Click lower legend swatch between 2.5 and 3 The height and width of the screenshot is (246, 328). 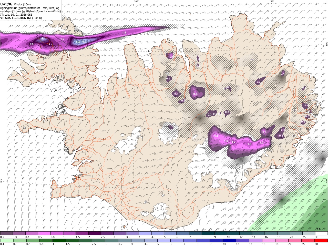[x=98, y=240]
